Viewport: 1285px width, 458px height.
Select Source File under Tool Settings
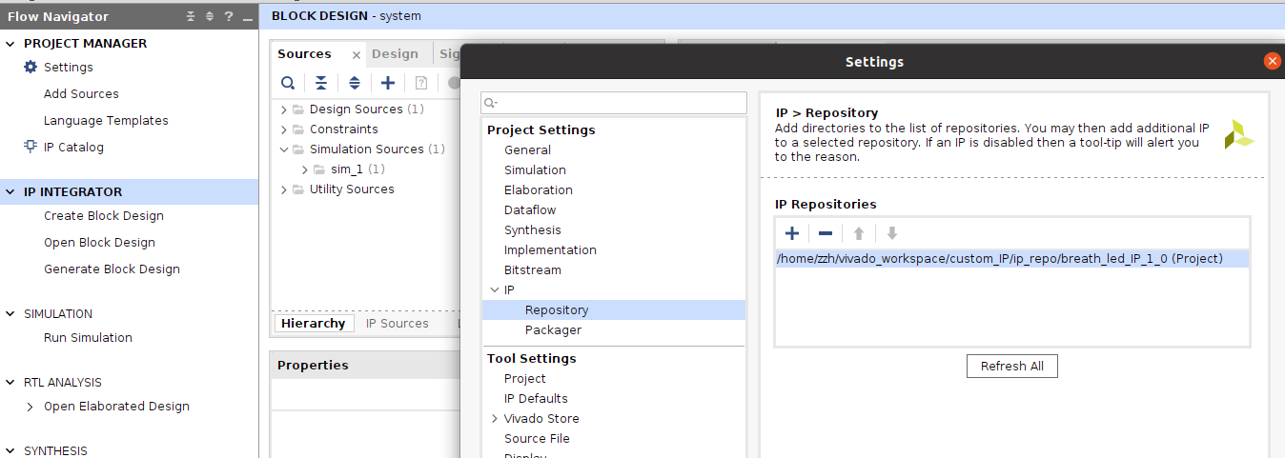(537, 439)
